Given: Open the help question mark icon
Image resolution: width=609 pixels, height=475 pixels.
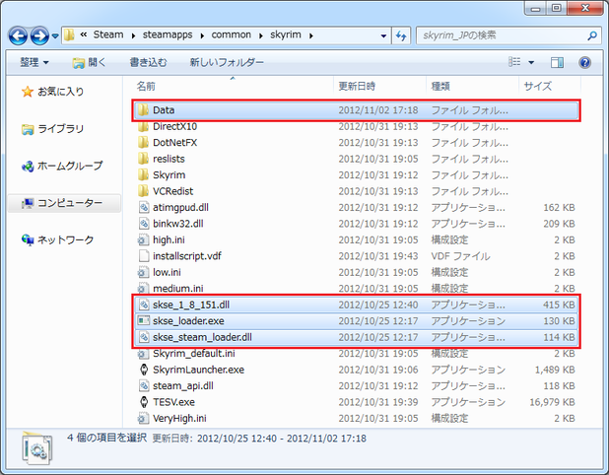Looking at the screenshot, I should click(x=584, y=62).
